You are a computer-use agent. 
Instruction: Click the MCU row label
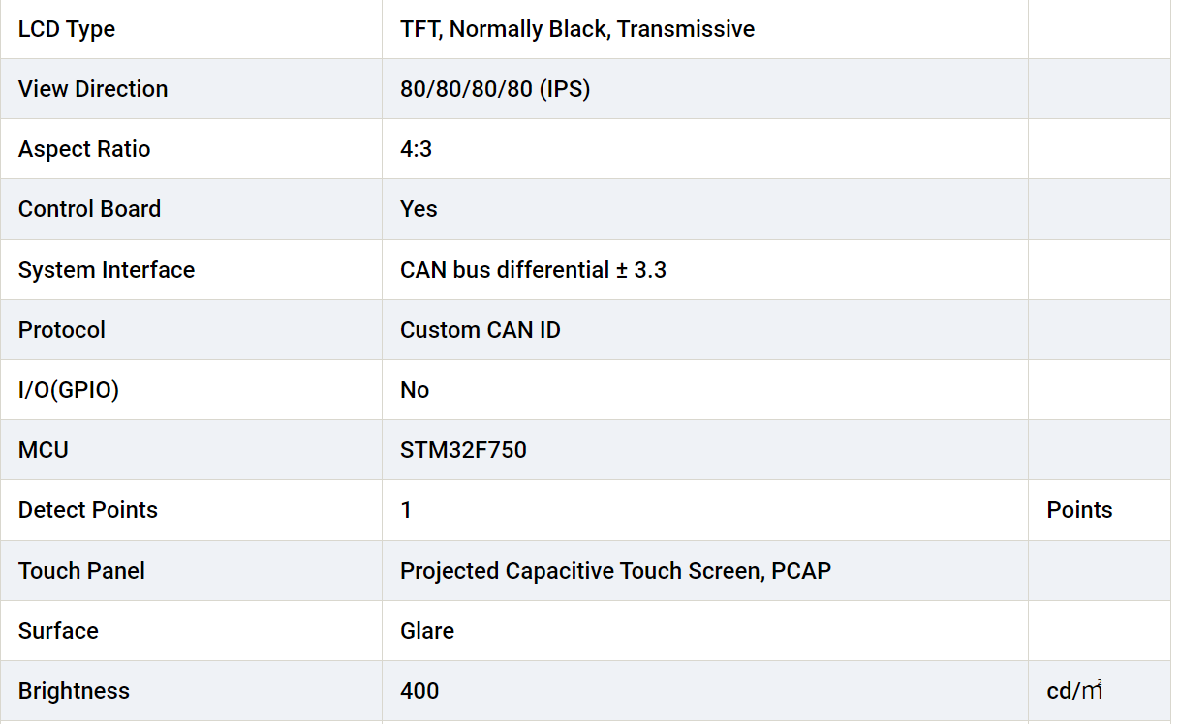coord(44,450)
